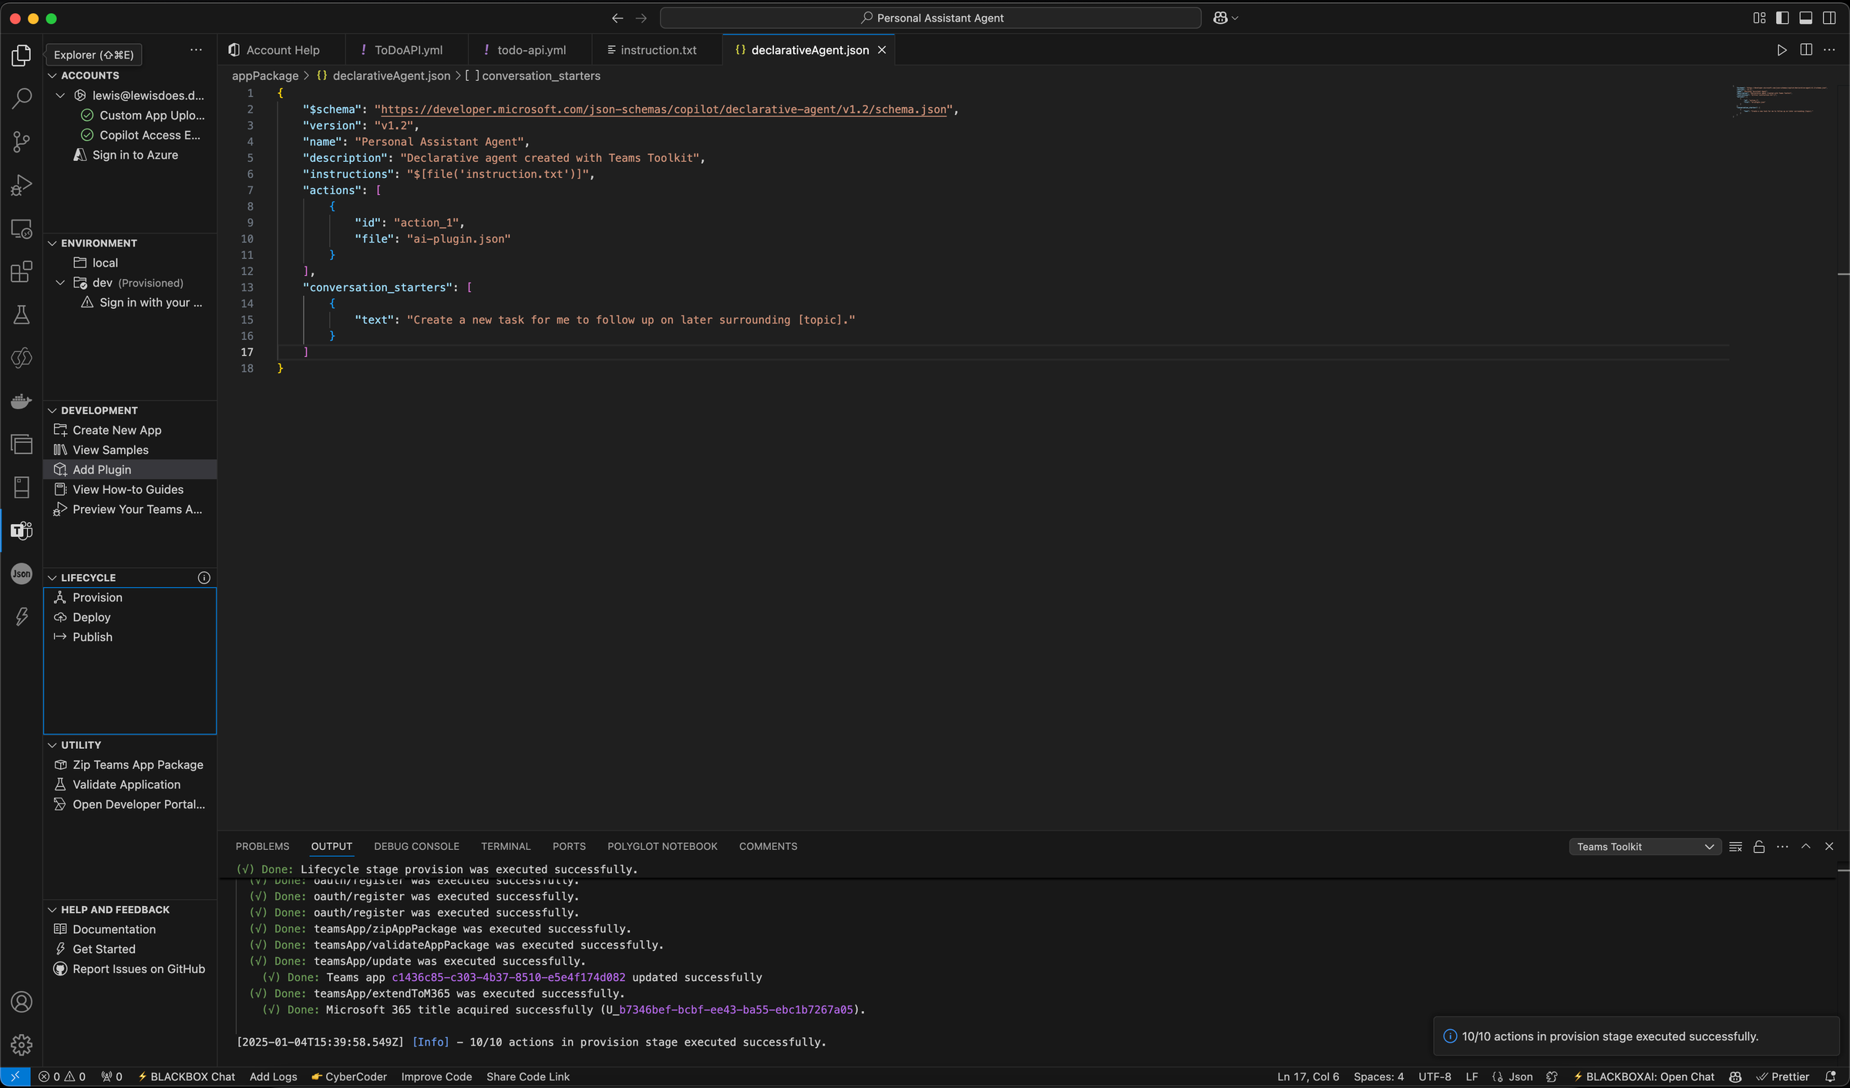Toggle the secondary sidebar
Screen dimensions: 1850x1088
[1830, 18]
